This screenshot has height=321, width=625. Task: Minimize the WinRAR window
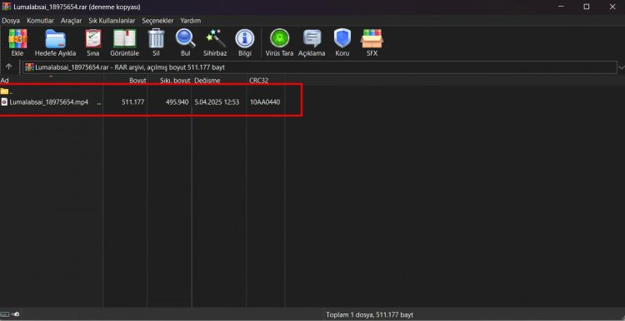click(561, 7)
